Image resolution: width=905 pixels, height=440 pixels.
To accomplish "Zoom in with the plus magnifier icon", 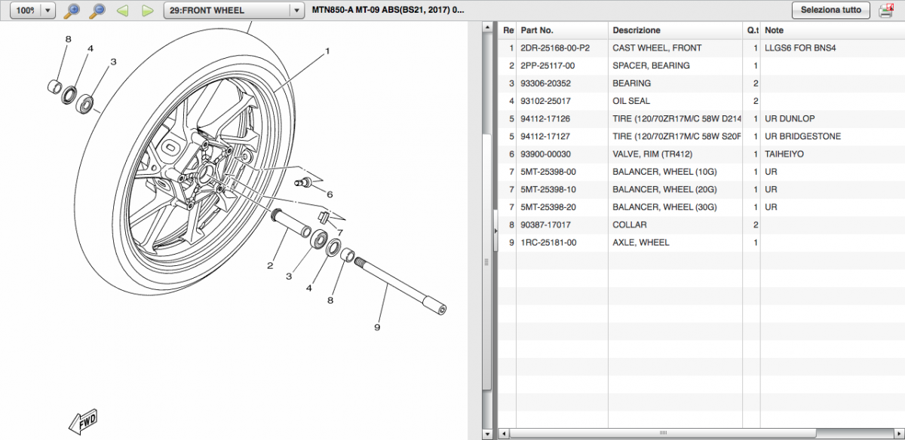I will point(72,11).
